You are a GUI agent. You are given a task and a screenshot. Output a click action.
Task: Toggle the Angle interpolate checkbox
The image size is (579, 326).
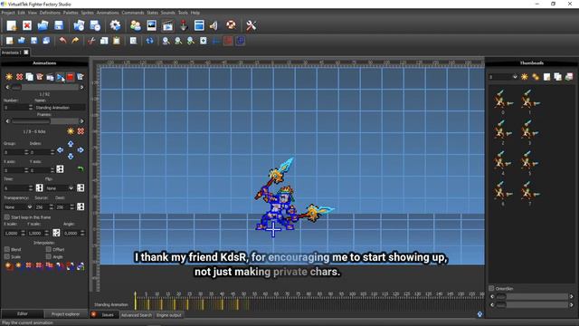pos(48,256)
